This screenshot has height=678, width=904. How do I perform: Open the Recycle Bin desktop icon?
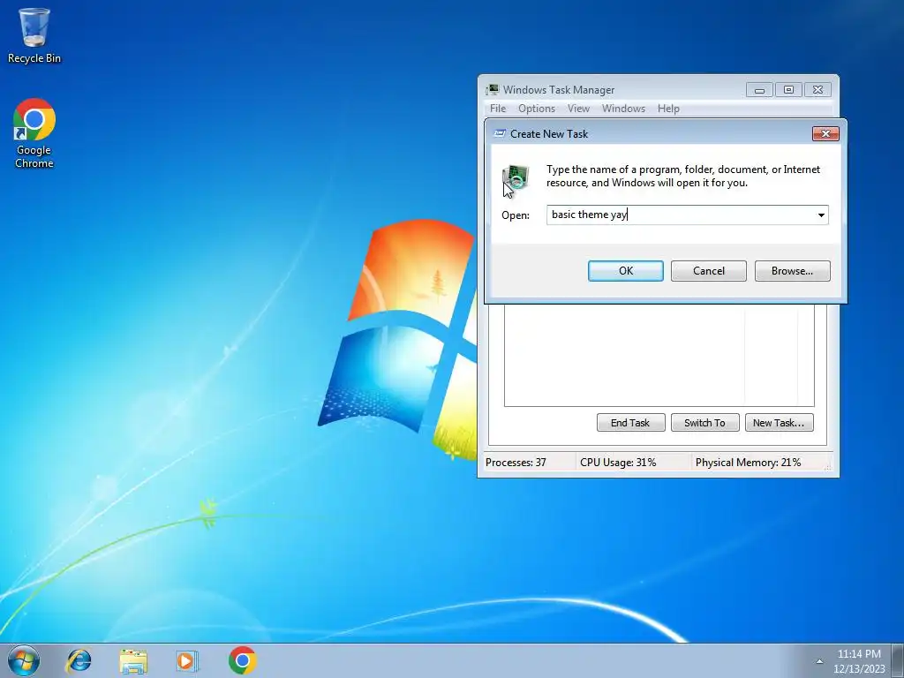point(34,34)
